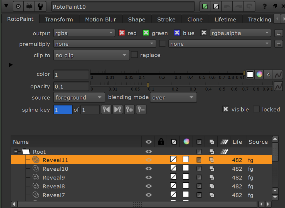Toggle the rgba.alpha channel checkbox
The width and height of the screenshot is (285, 208).
(204, 33)
